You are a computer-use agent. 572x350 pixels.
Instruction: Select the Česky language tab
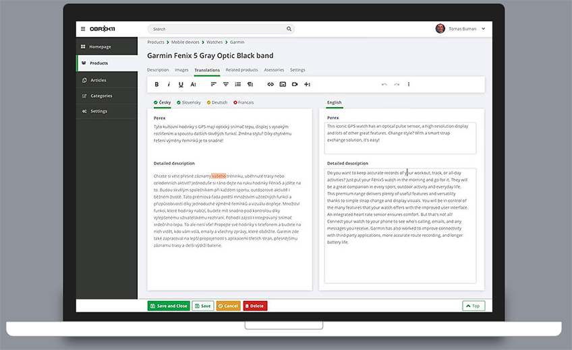coord(163,102)
